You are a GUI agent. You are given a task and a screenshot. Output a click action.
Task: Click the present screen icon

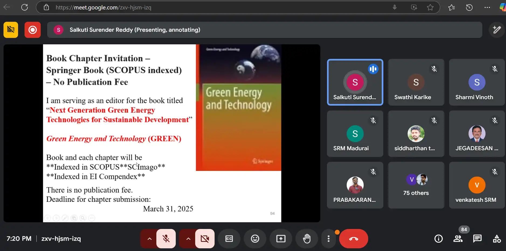[281, 239]
